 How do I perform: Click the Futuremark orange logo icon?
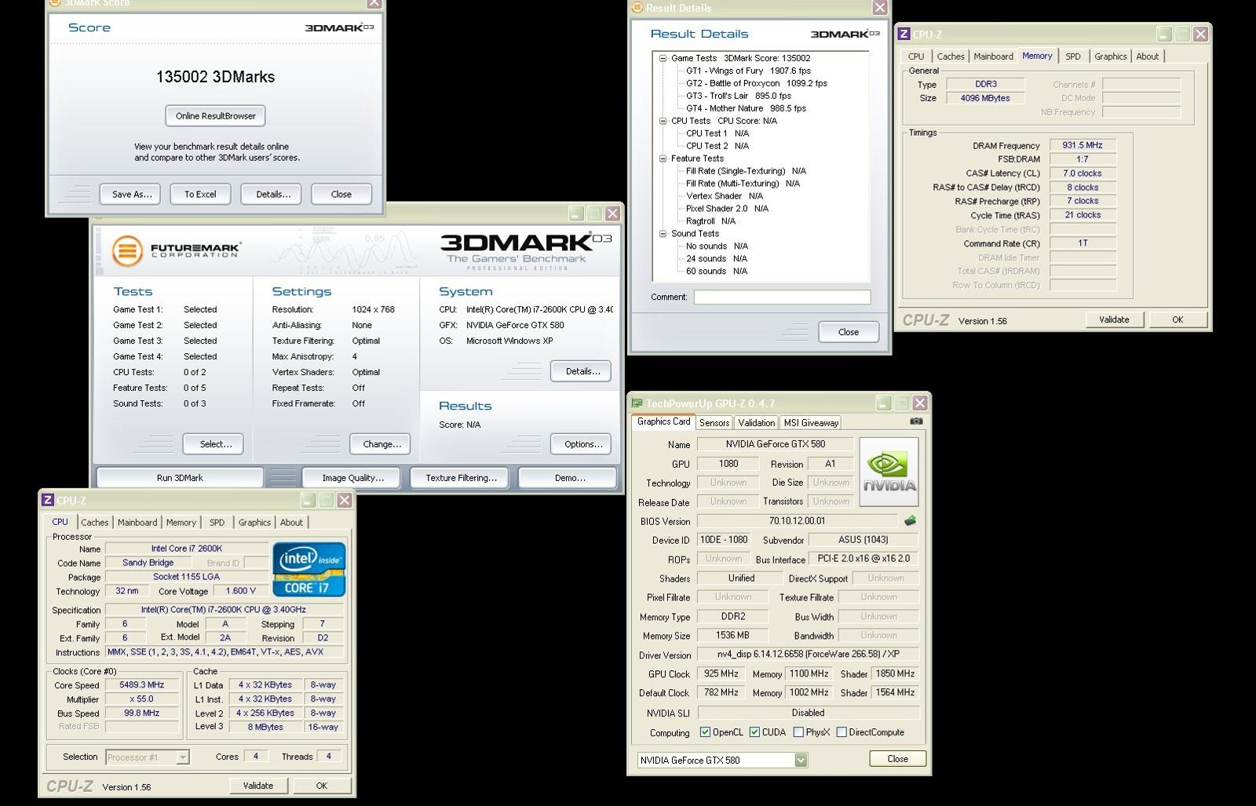(126, 251)
